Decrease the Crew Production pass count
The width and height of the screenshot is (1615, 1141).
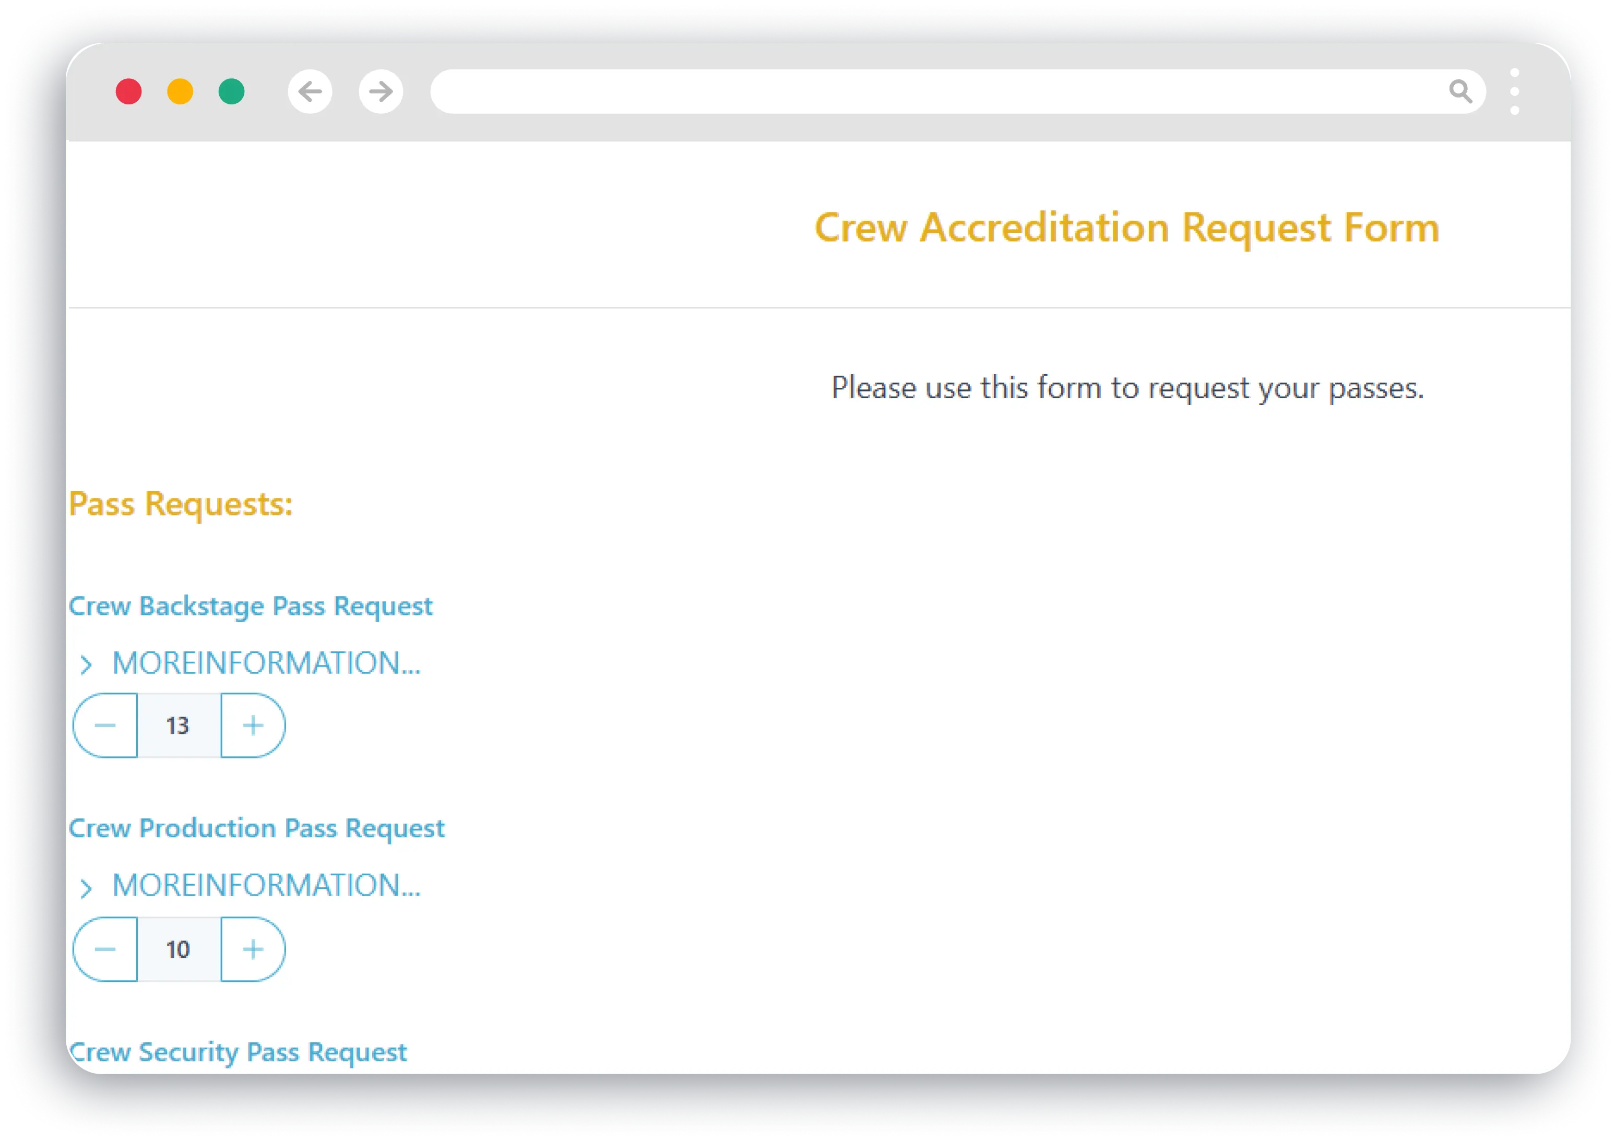pos(105,949)
